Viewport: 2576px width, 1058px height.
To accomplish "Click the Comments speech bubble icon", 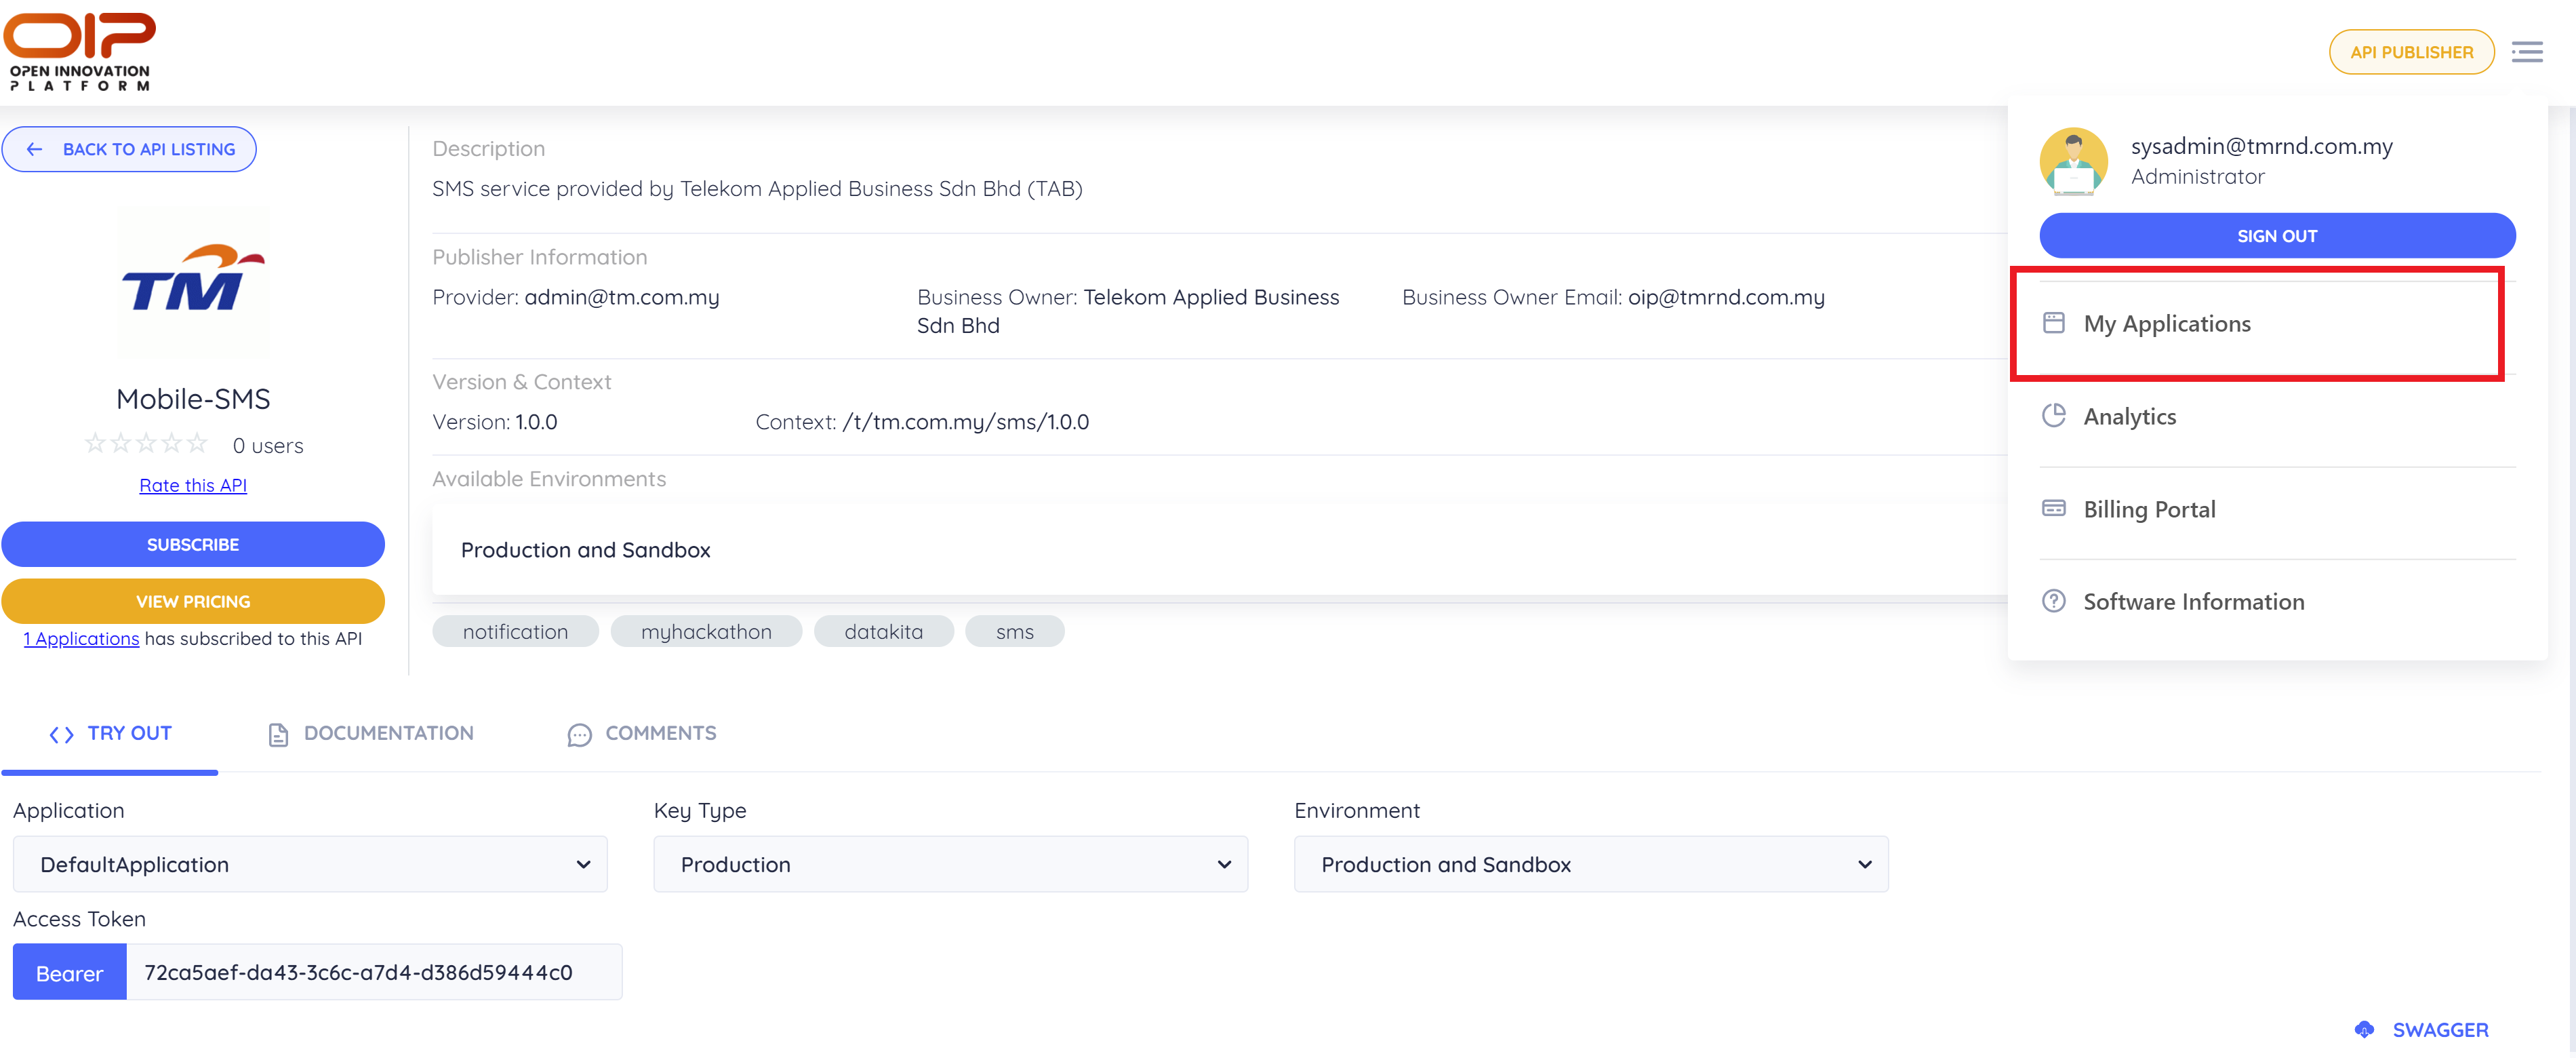I will pos(579,735).
